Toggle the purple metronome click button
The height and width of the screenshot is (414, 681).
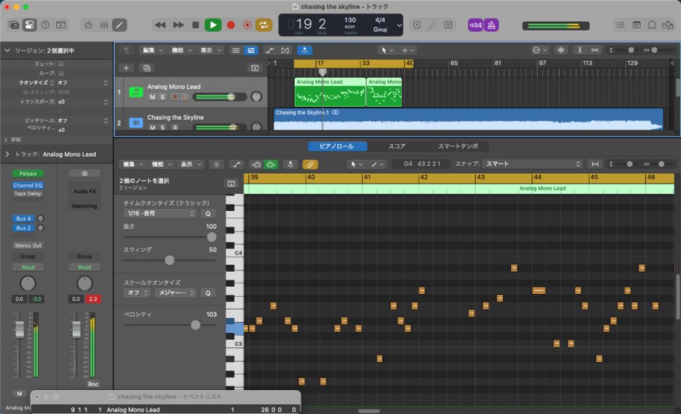491,25
